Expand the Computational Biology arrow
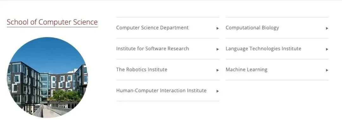 tap(327, 28)
